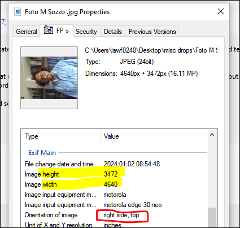Click the camera icon on FP tab
Viewport: 240px width, 228px height.
tap(49, 30)
